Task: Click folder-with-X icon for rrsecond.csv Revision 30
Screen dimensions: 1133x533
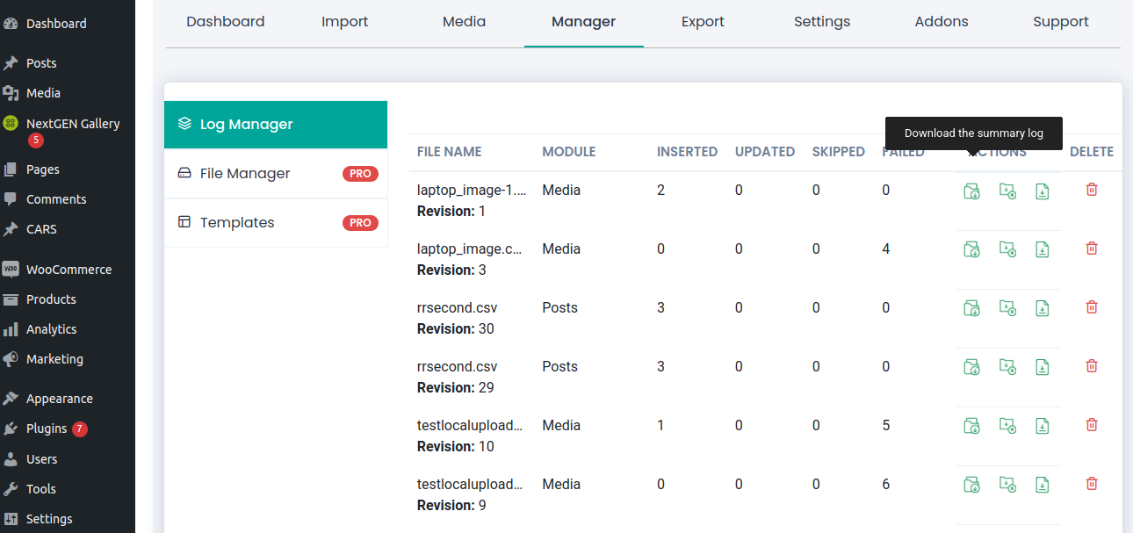Action: click(x=1007, y=308)
